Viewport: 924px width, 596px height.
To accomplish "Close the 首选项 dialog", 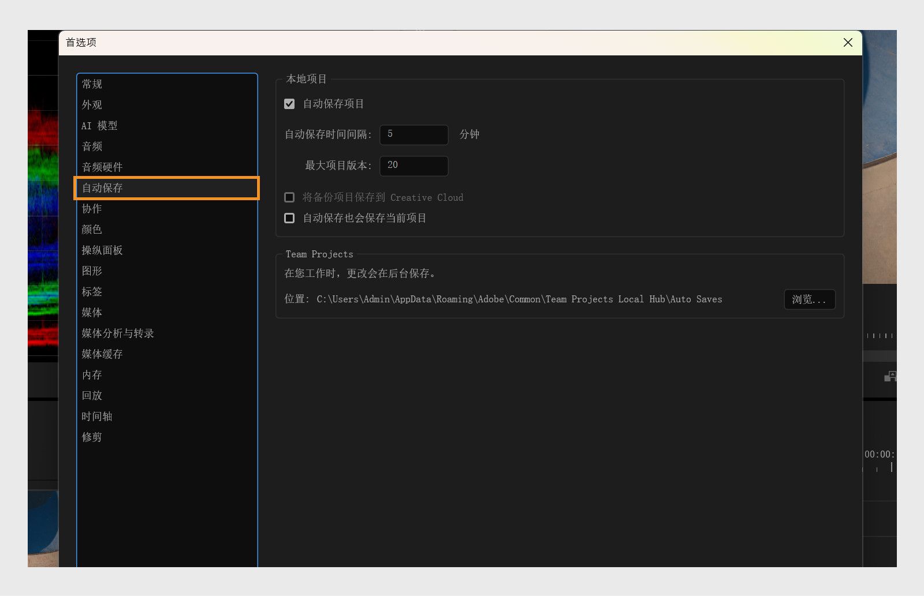I will point(848,43).
